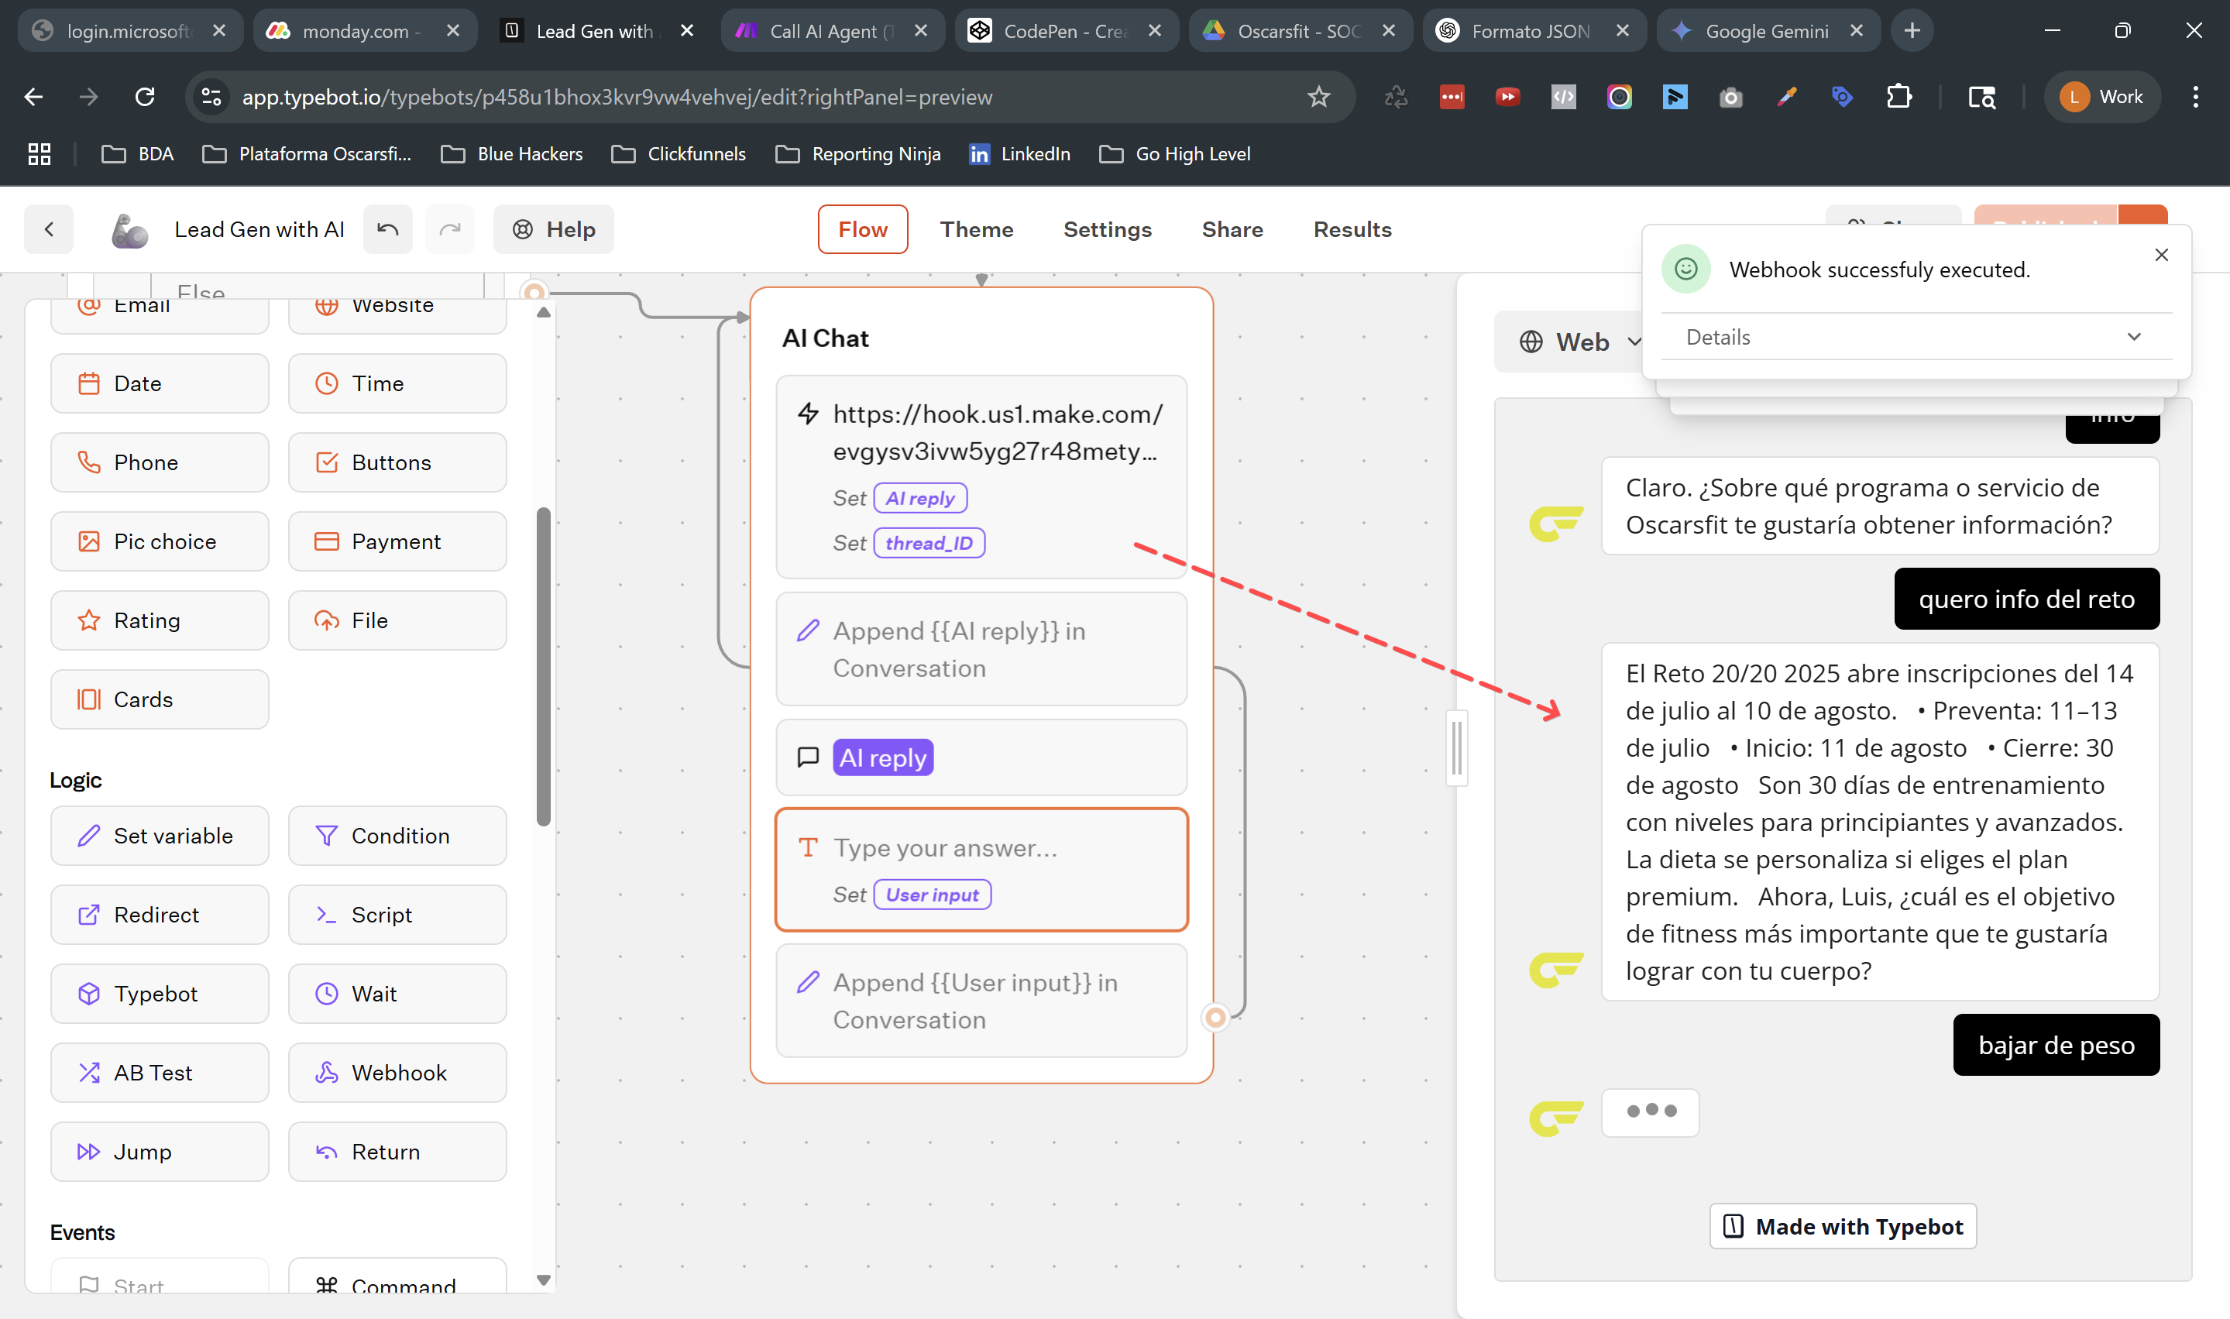Add a Phone input block
This screenshot has width=2230, height=1319.
(159, 462)
